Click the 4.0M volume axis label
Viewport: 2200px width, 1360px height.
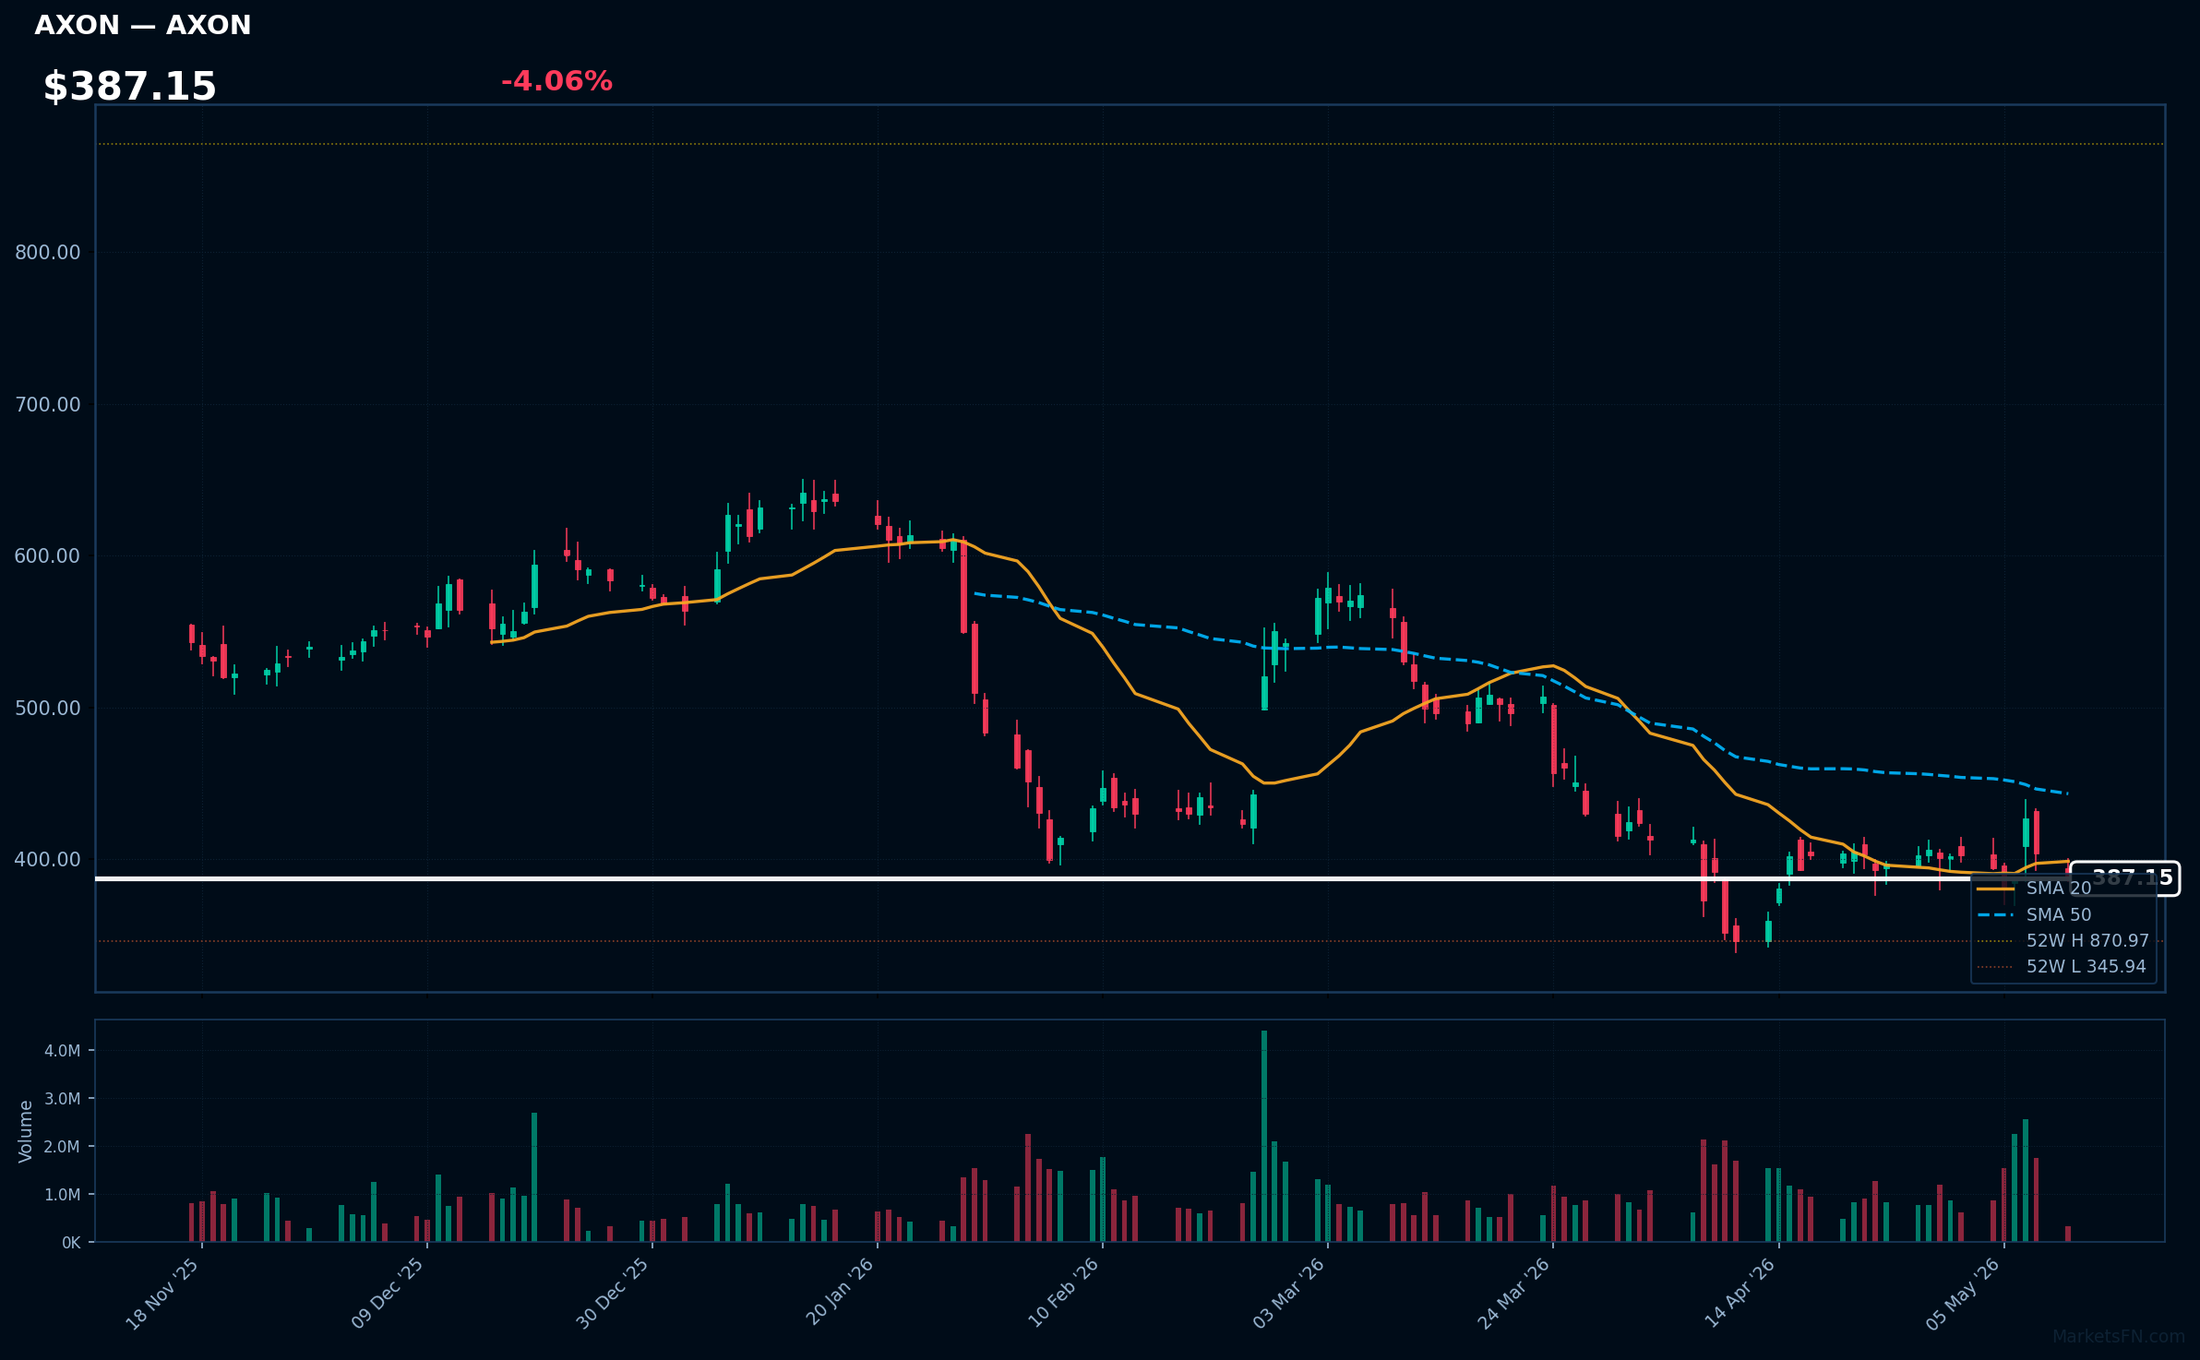63,1051
